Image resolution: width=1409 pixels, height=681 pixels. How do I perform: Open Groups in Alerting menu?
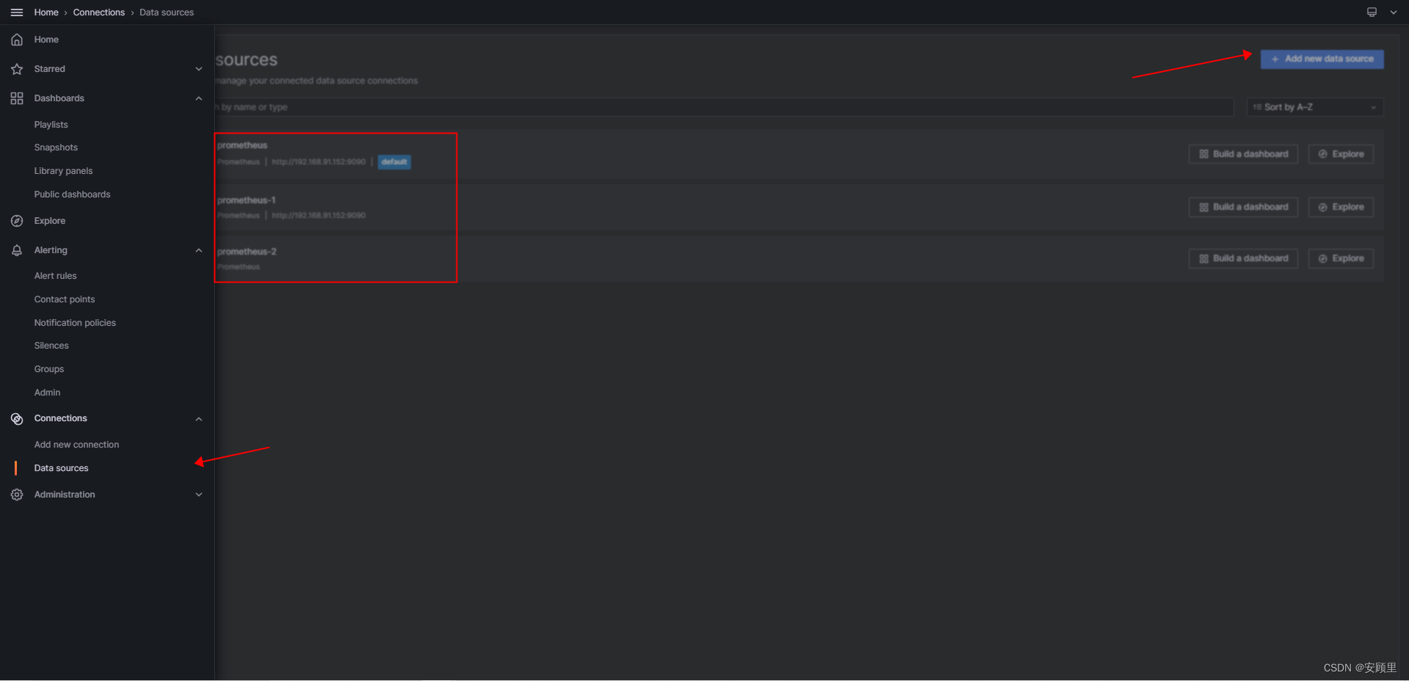click(x=49, y=369)
